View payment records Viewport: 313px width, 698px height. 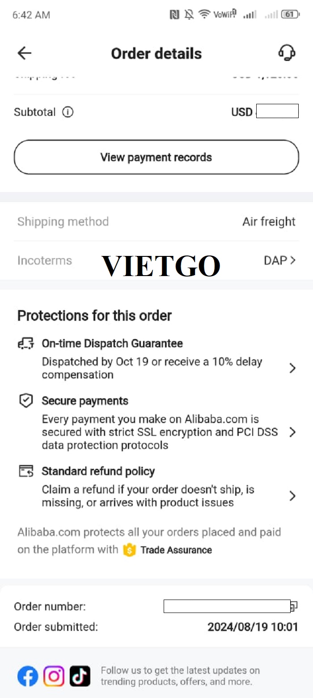(x=156, y=157)
